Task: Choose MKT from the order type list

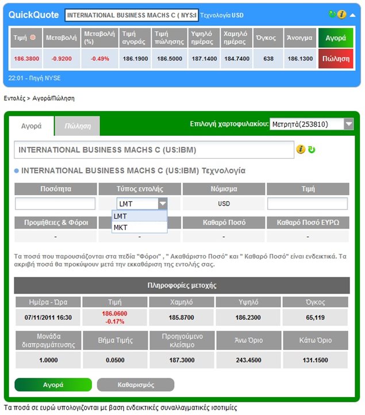Action: coord(140,227)
